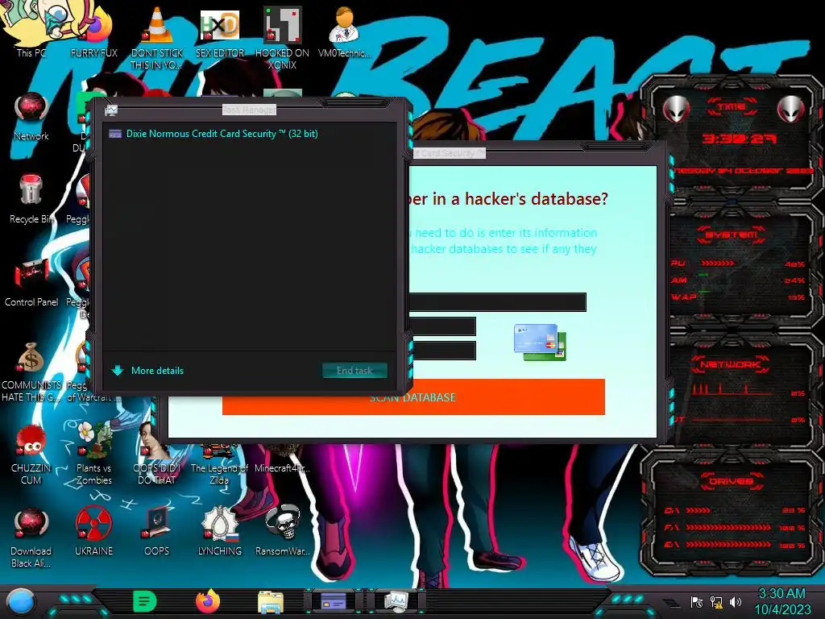This screenshot has height=619, width=825.
Task: Click the right alien head on the TIME widget
Action: click(791, 110)
